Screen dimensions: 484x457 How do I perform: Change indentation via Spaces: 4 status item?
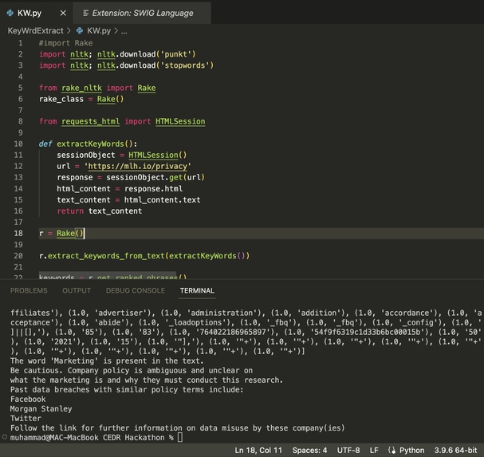(x=309, y=450)
